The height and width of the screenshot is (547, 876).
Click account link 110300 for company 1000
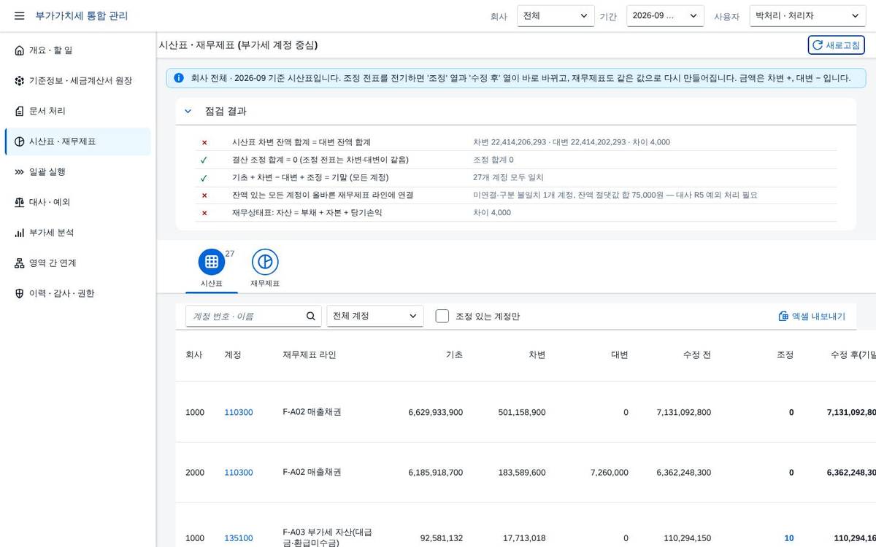239,412
